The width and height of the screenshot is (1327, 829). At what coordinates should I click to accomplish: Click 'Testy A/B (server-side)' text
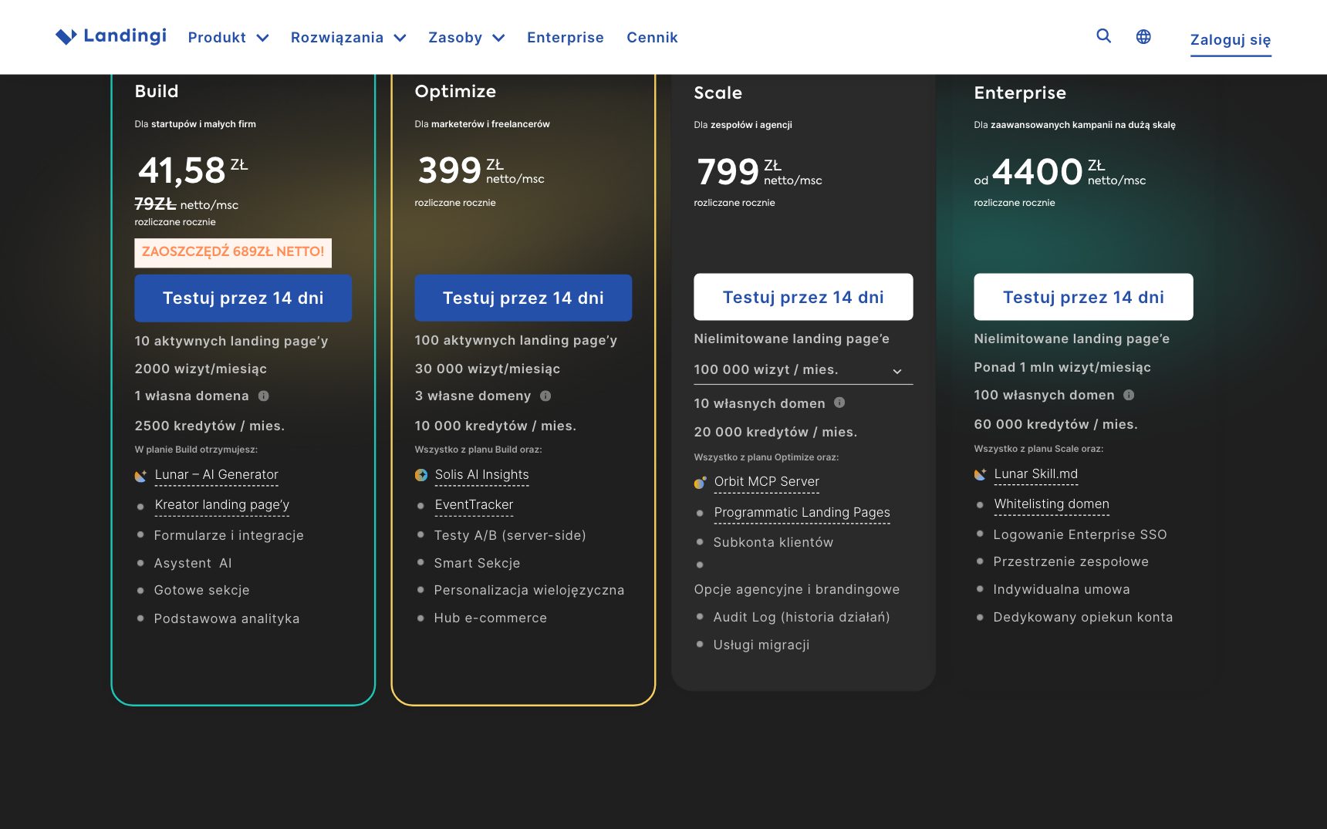(510, 535)
